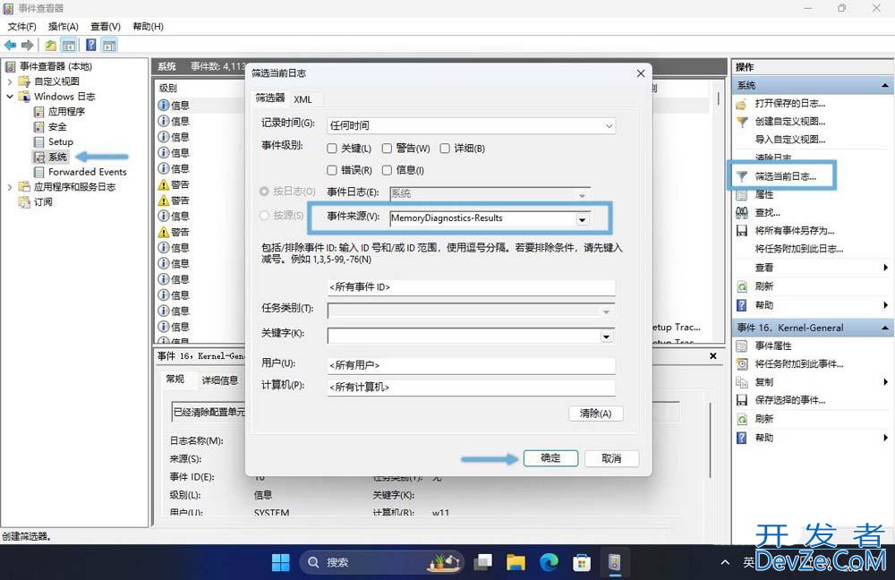Click the up-folder toolbar icon

pos(51,45)
